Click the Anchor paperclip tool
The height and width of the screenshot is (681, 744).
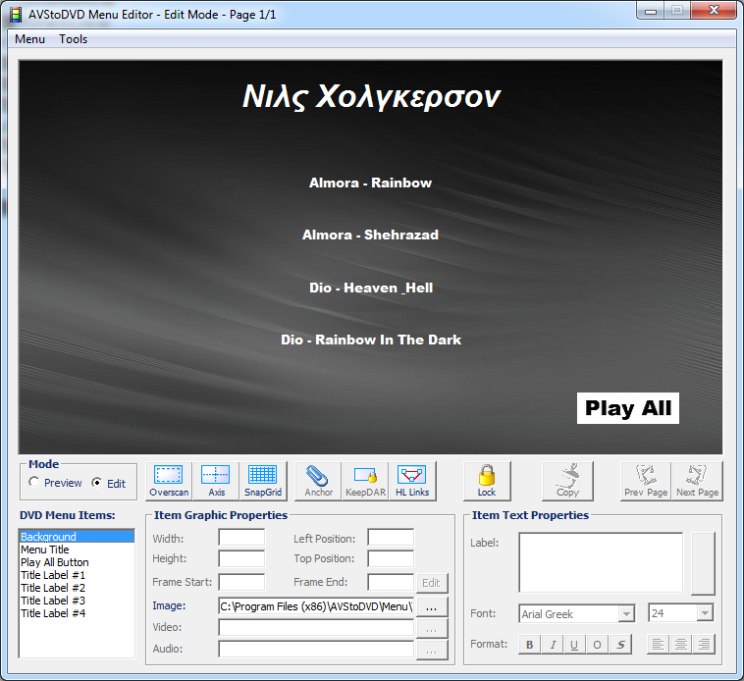click(x=318, y=481)
